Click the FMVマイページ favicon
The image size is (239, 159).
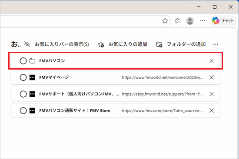point(32,77)
